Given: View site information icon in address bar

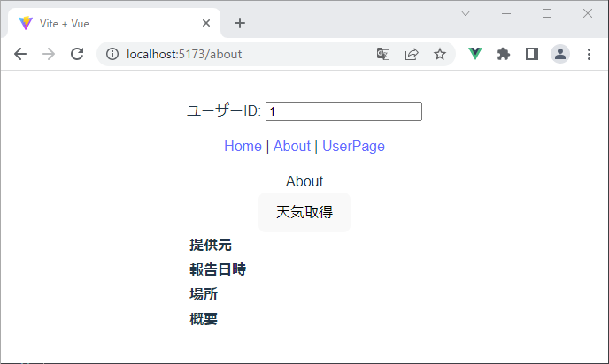Looking at the screenshot, I should click(x=112, y=54).
